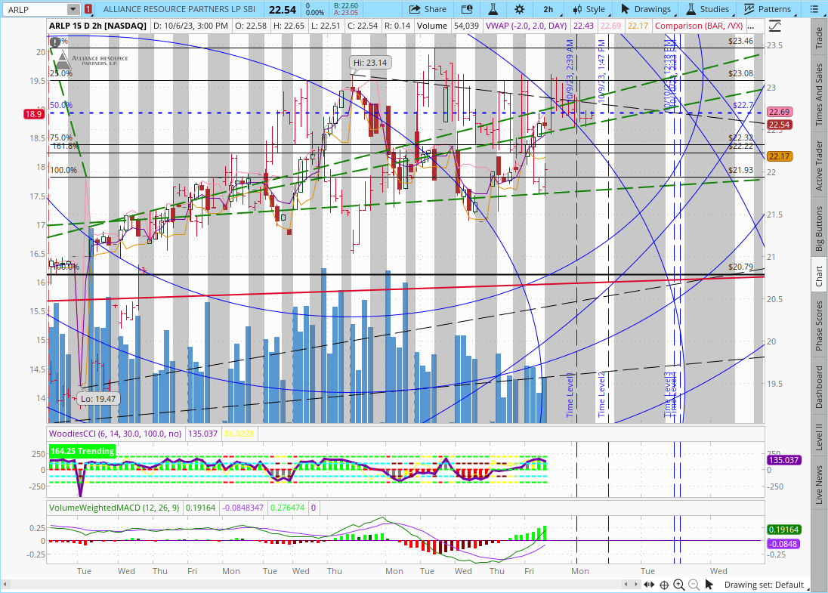This screenshot has height=593, width=828.
Task: Click the 18.9 red left axis label
Action: pos(33,114)
